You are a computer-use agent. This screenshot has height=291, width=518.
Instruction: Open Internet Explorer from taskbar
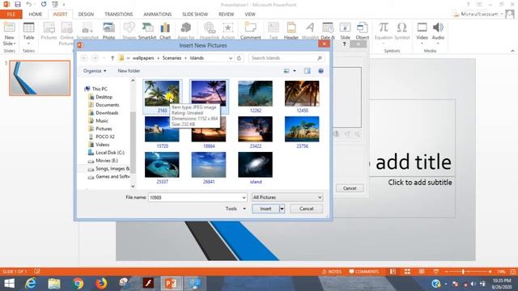(31, 284)
